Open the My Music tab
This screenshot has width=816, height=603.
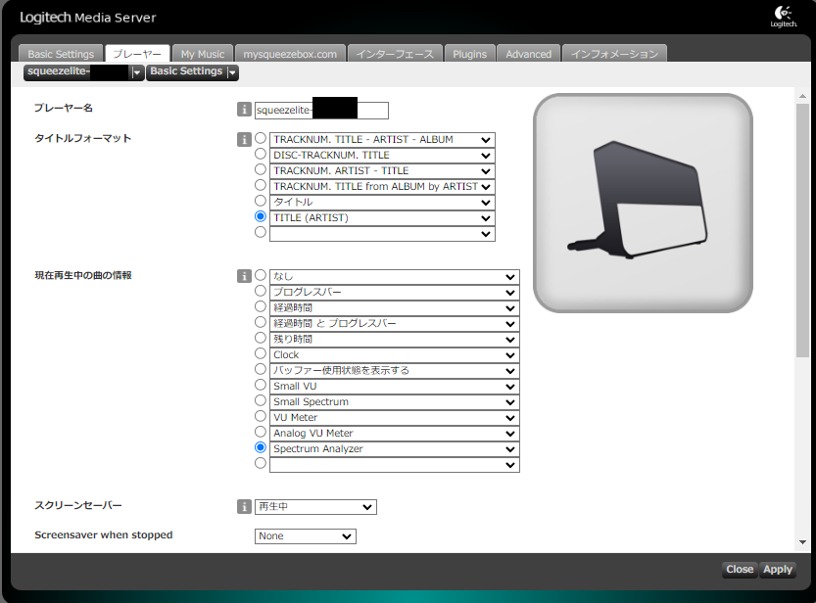[x=203, y=54]
